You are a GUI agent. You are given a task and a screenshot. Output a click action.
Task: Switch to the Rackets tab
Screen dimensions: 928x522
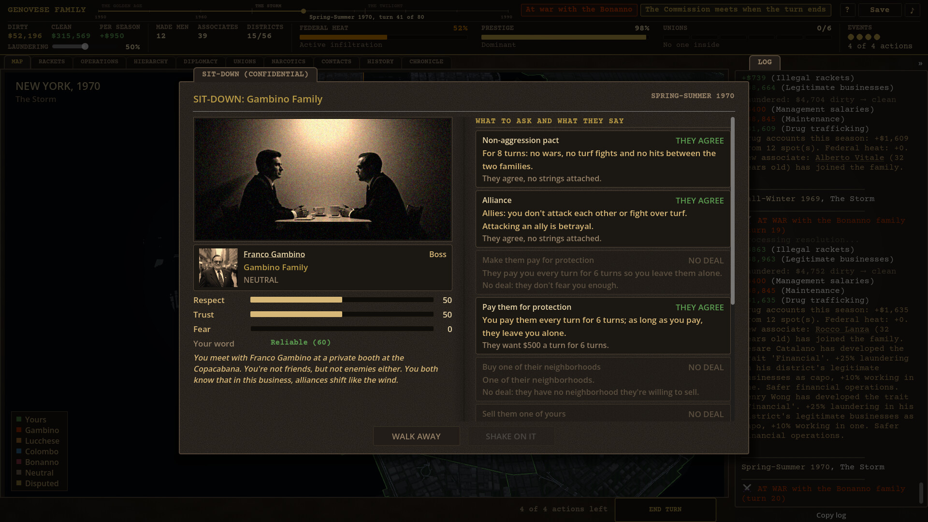click(x=52, y=62)
